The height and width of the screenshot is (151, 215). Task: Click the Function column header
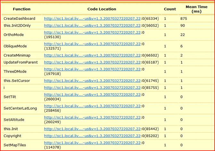22,9
